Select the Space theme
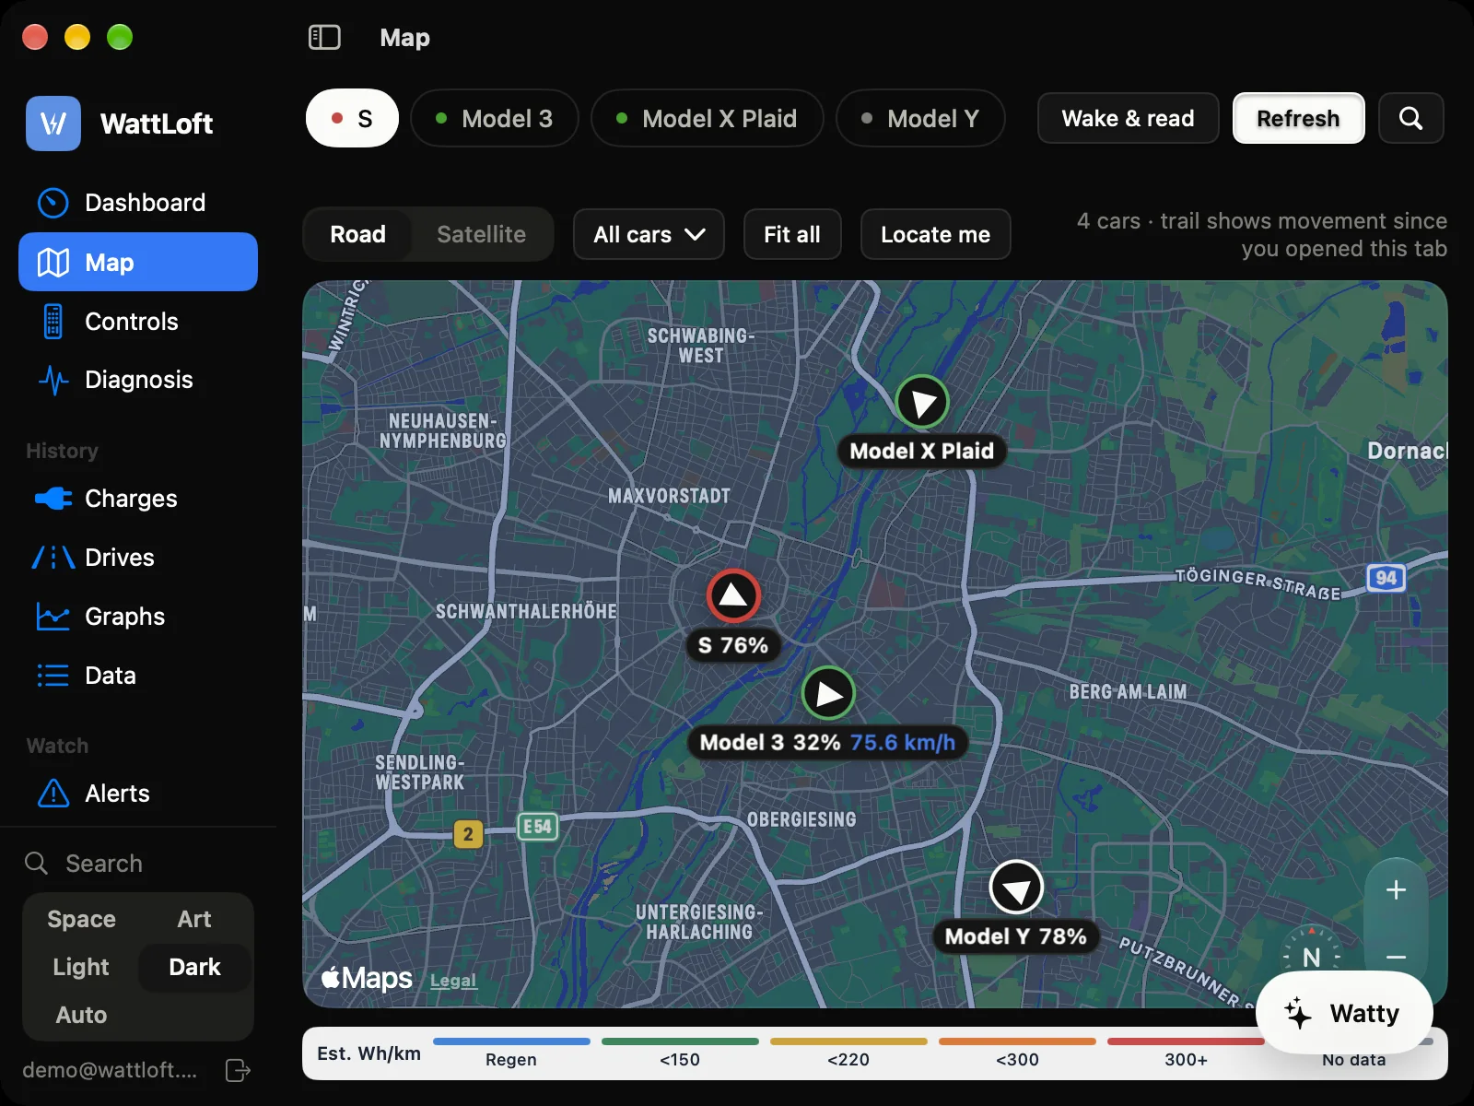 point(81,919)
